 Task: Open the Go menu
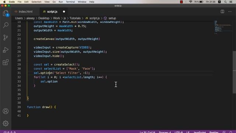click(x=54, y=2)
